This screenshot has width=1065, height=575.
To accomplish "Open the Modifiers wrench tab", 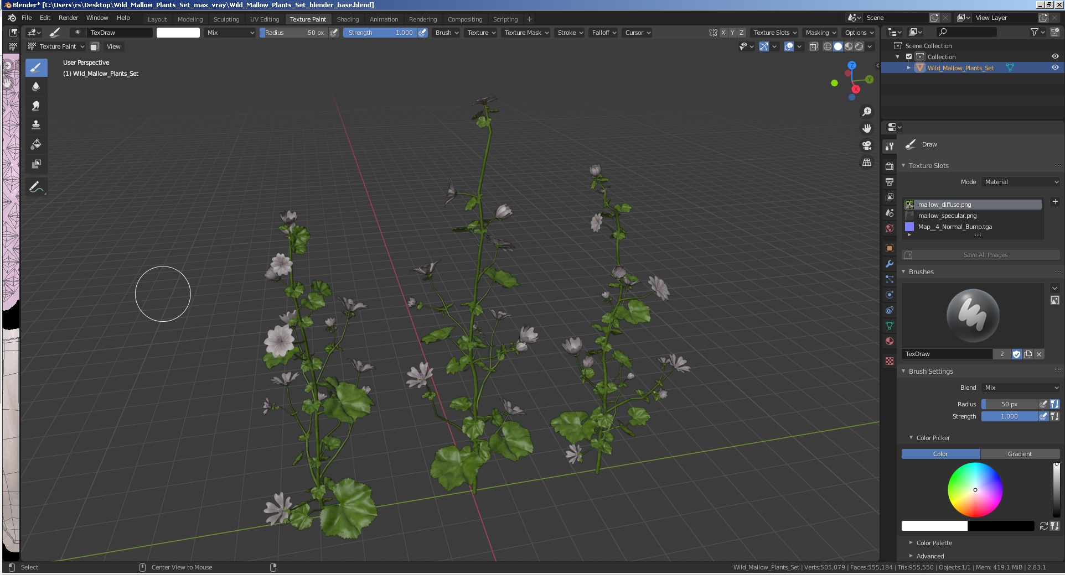I will pyautogui.click(x=889, y=264).
